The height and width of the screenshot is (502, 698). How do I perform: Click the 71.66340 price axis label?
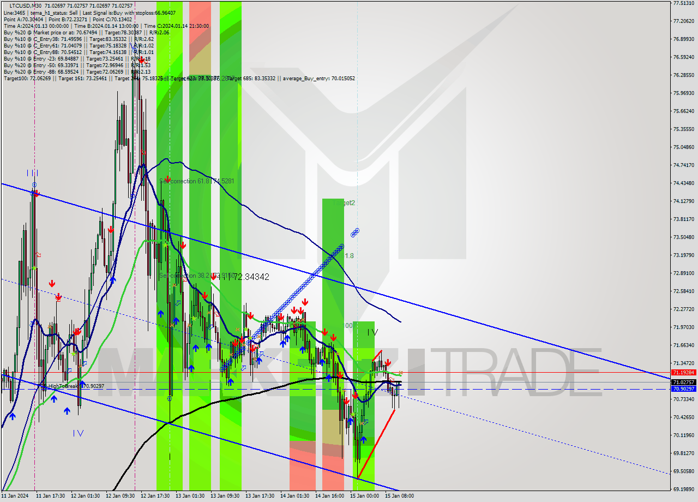click(684, 345)
